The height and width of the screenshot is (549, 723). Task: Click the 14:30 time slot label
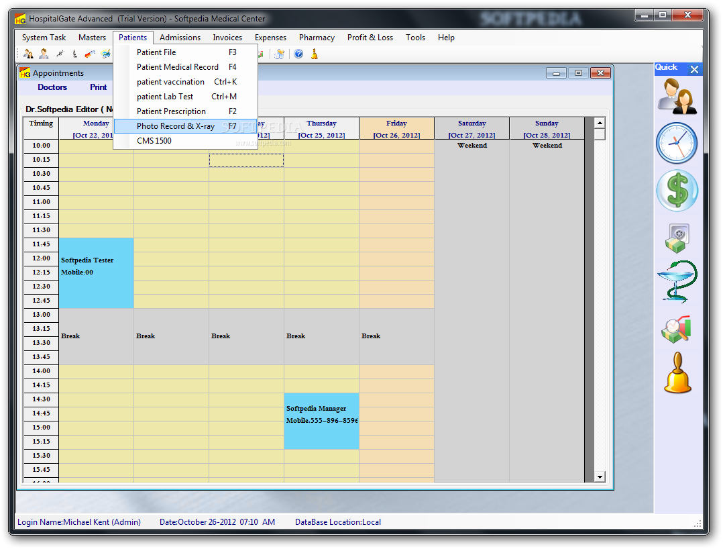(x=42, y=399)
